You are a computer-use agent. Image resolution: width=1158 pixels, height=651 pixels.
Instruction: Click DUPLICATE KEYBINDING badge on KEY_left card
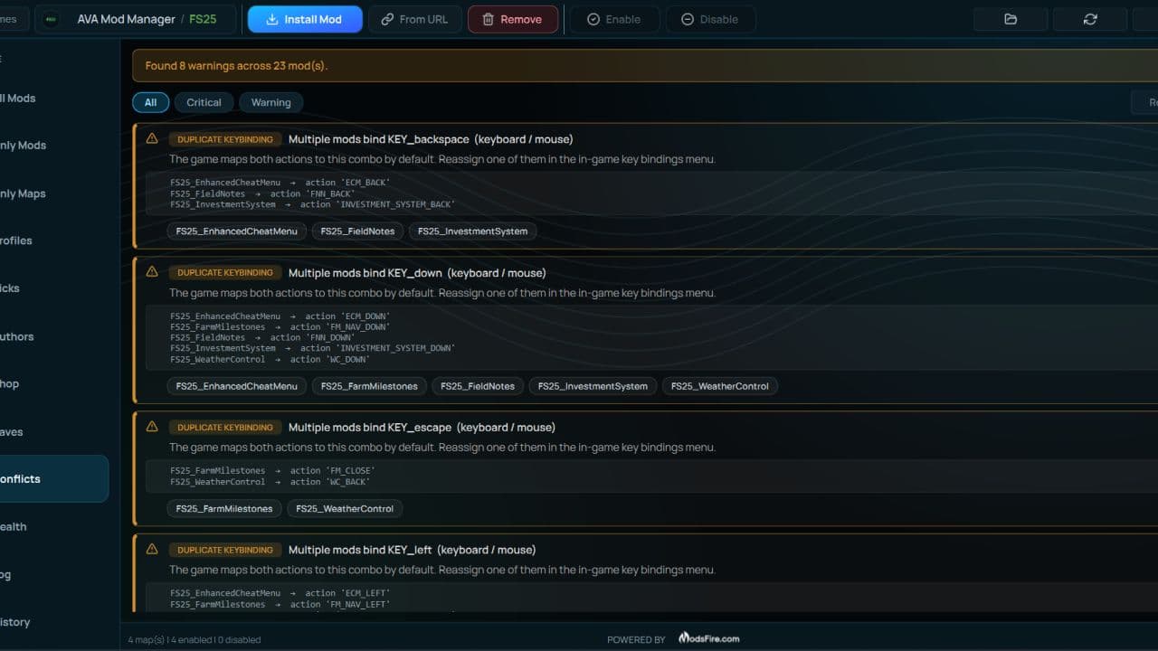pos(225,550)
